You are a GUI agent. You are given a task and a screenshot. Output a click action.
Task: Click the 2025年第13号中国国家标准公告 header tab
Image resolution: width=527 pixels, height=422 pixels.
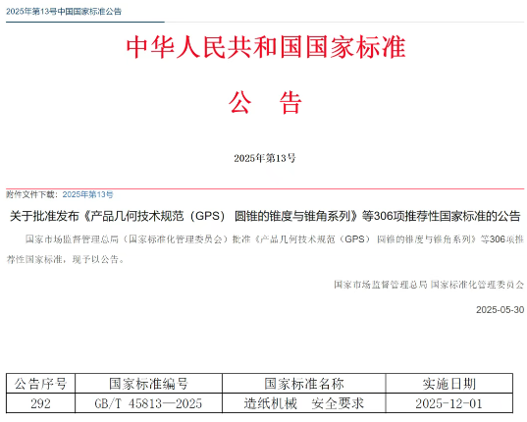[64, 12]
